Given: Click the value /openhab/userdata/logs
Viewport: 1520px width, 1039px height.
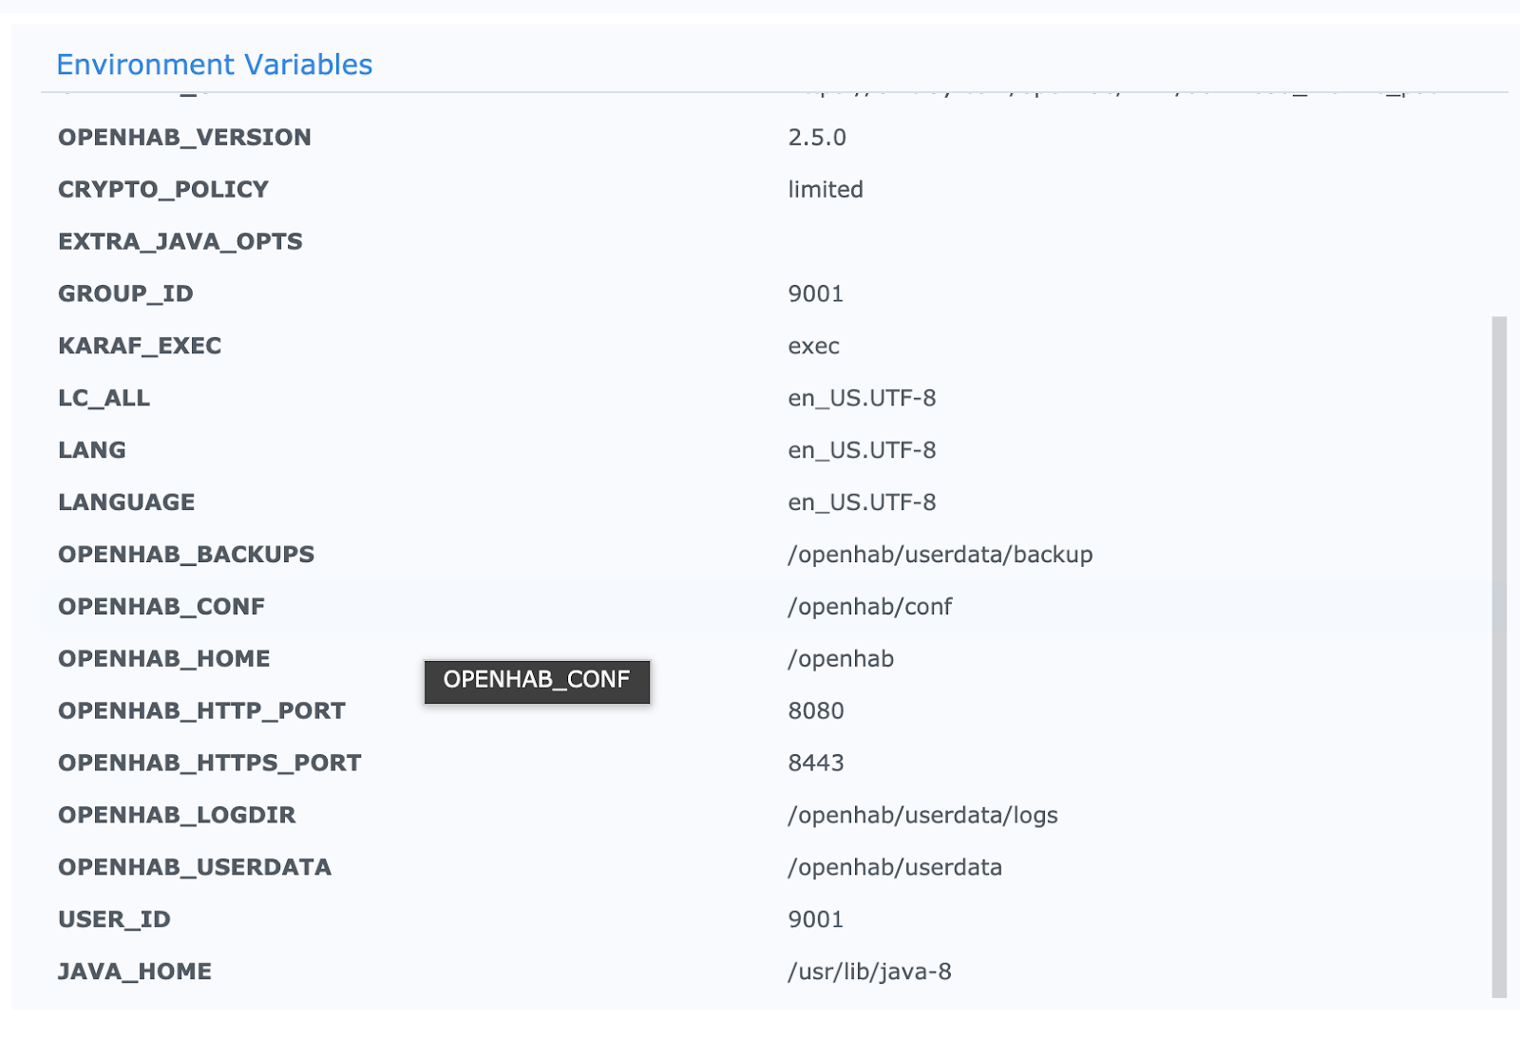Looking at the screenshot, I should (x=922, y=817).
